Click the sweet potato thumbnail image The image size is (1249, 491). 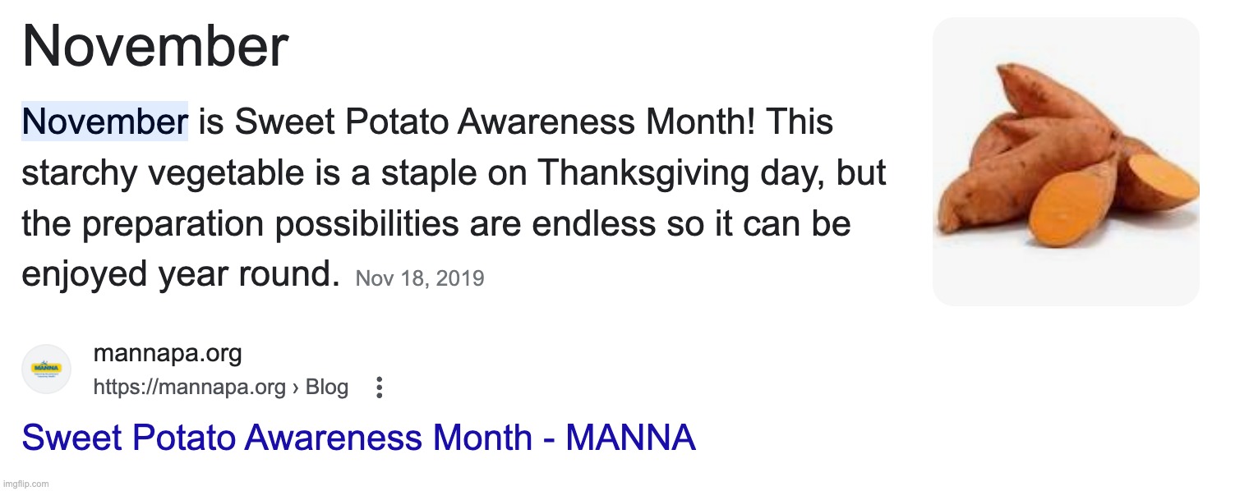1066,162
